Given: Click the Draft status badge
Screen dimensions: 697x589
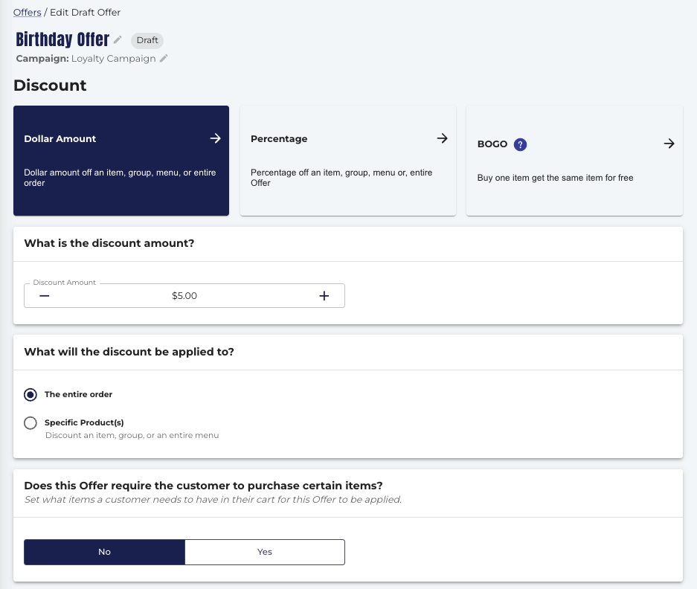Looking at the screenshot, I should point(147,40).
